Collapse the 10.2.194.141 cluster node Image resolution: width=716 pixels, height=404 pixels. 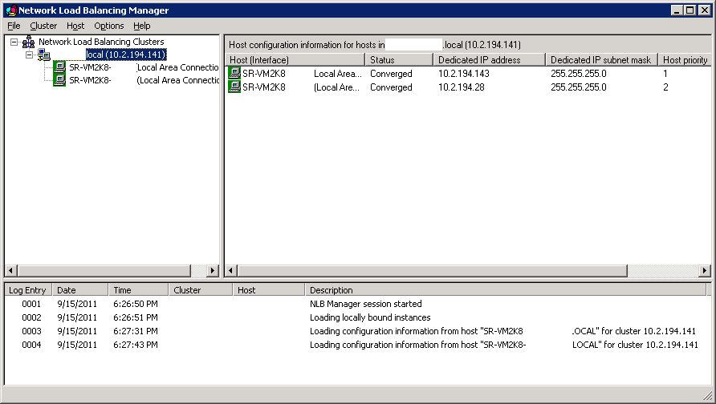click(29, 55)
